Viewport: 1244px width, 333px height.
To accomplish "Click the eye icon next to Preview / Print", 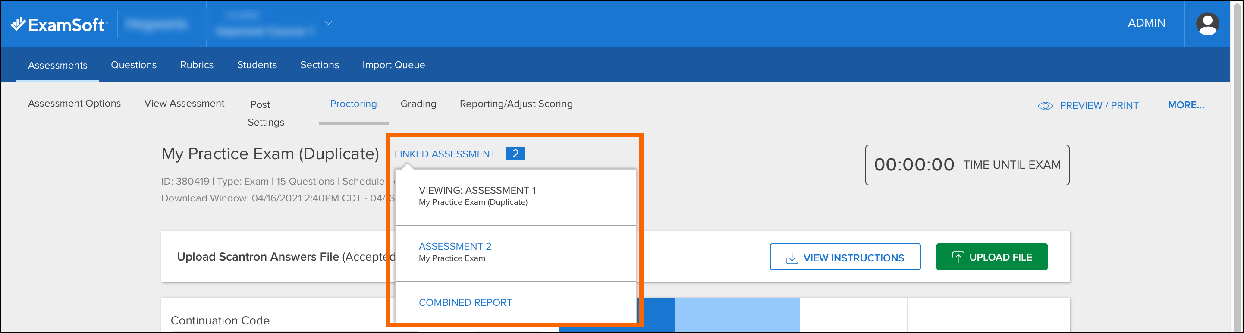I will (1045, 106).
